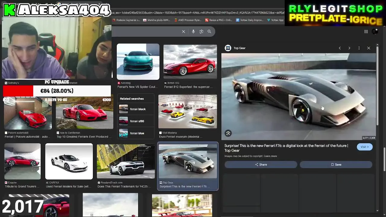This screenshot has width=386, height=217.
Task: Click Enzo Ferrari museum caption text
Action: coord(181,137)
